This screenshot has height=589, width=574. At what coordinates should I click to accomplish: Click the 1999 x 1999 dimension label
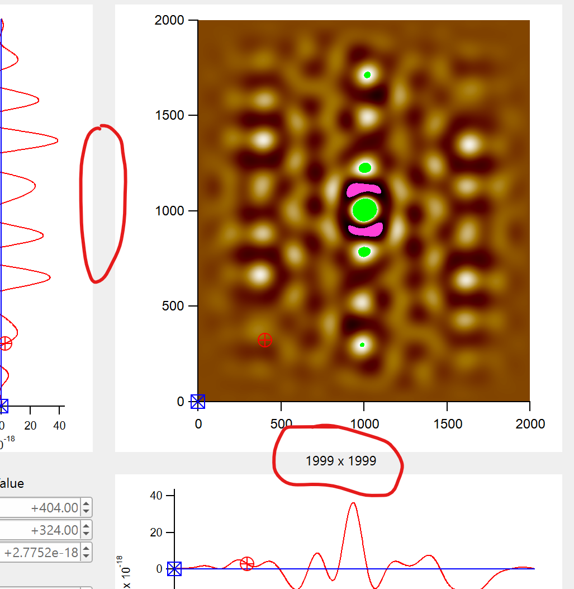(x=341, y=461)
